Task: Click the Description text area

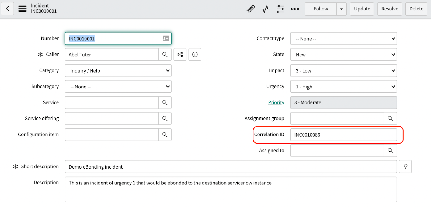Action: [x=231, y=189]
